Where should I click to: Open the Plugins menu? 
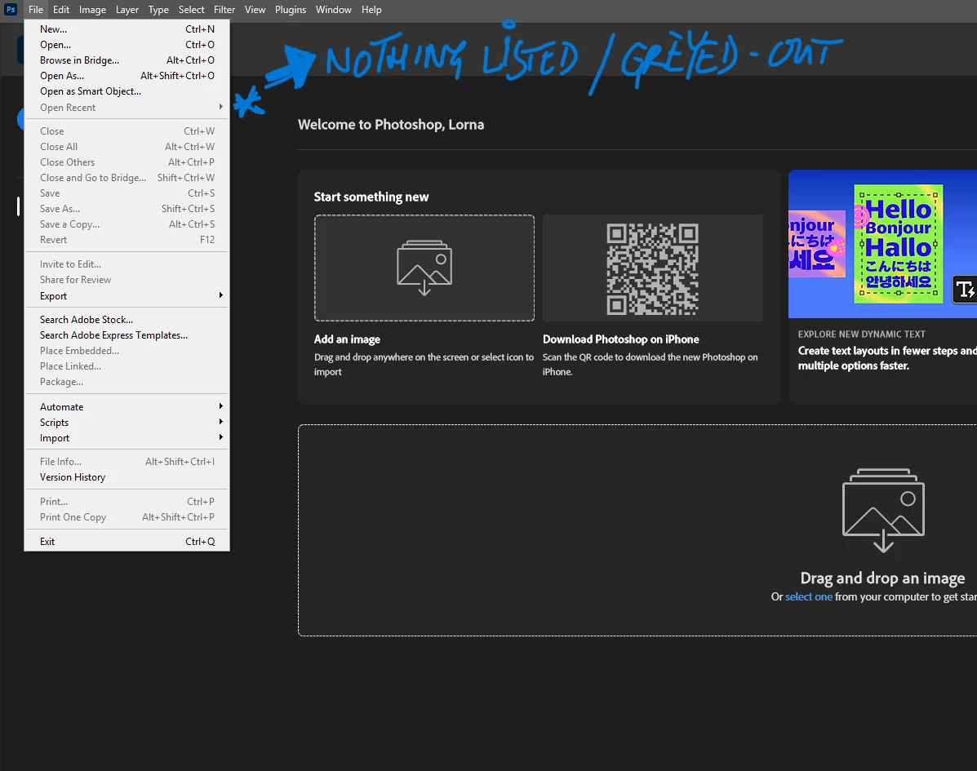[x=291, y=9]
